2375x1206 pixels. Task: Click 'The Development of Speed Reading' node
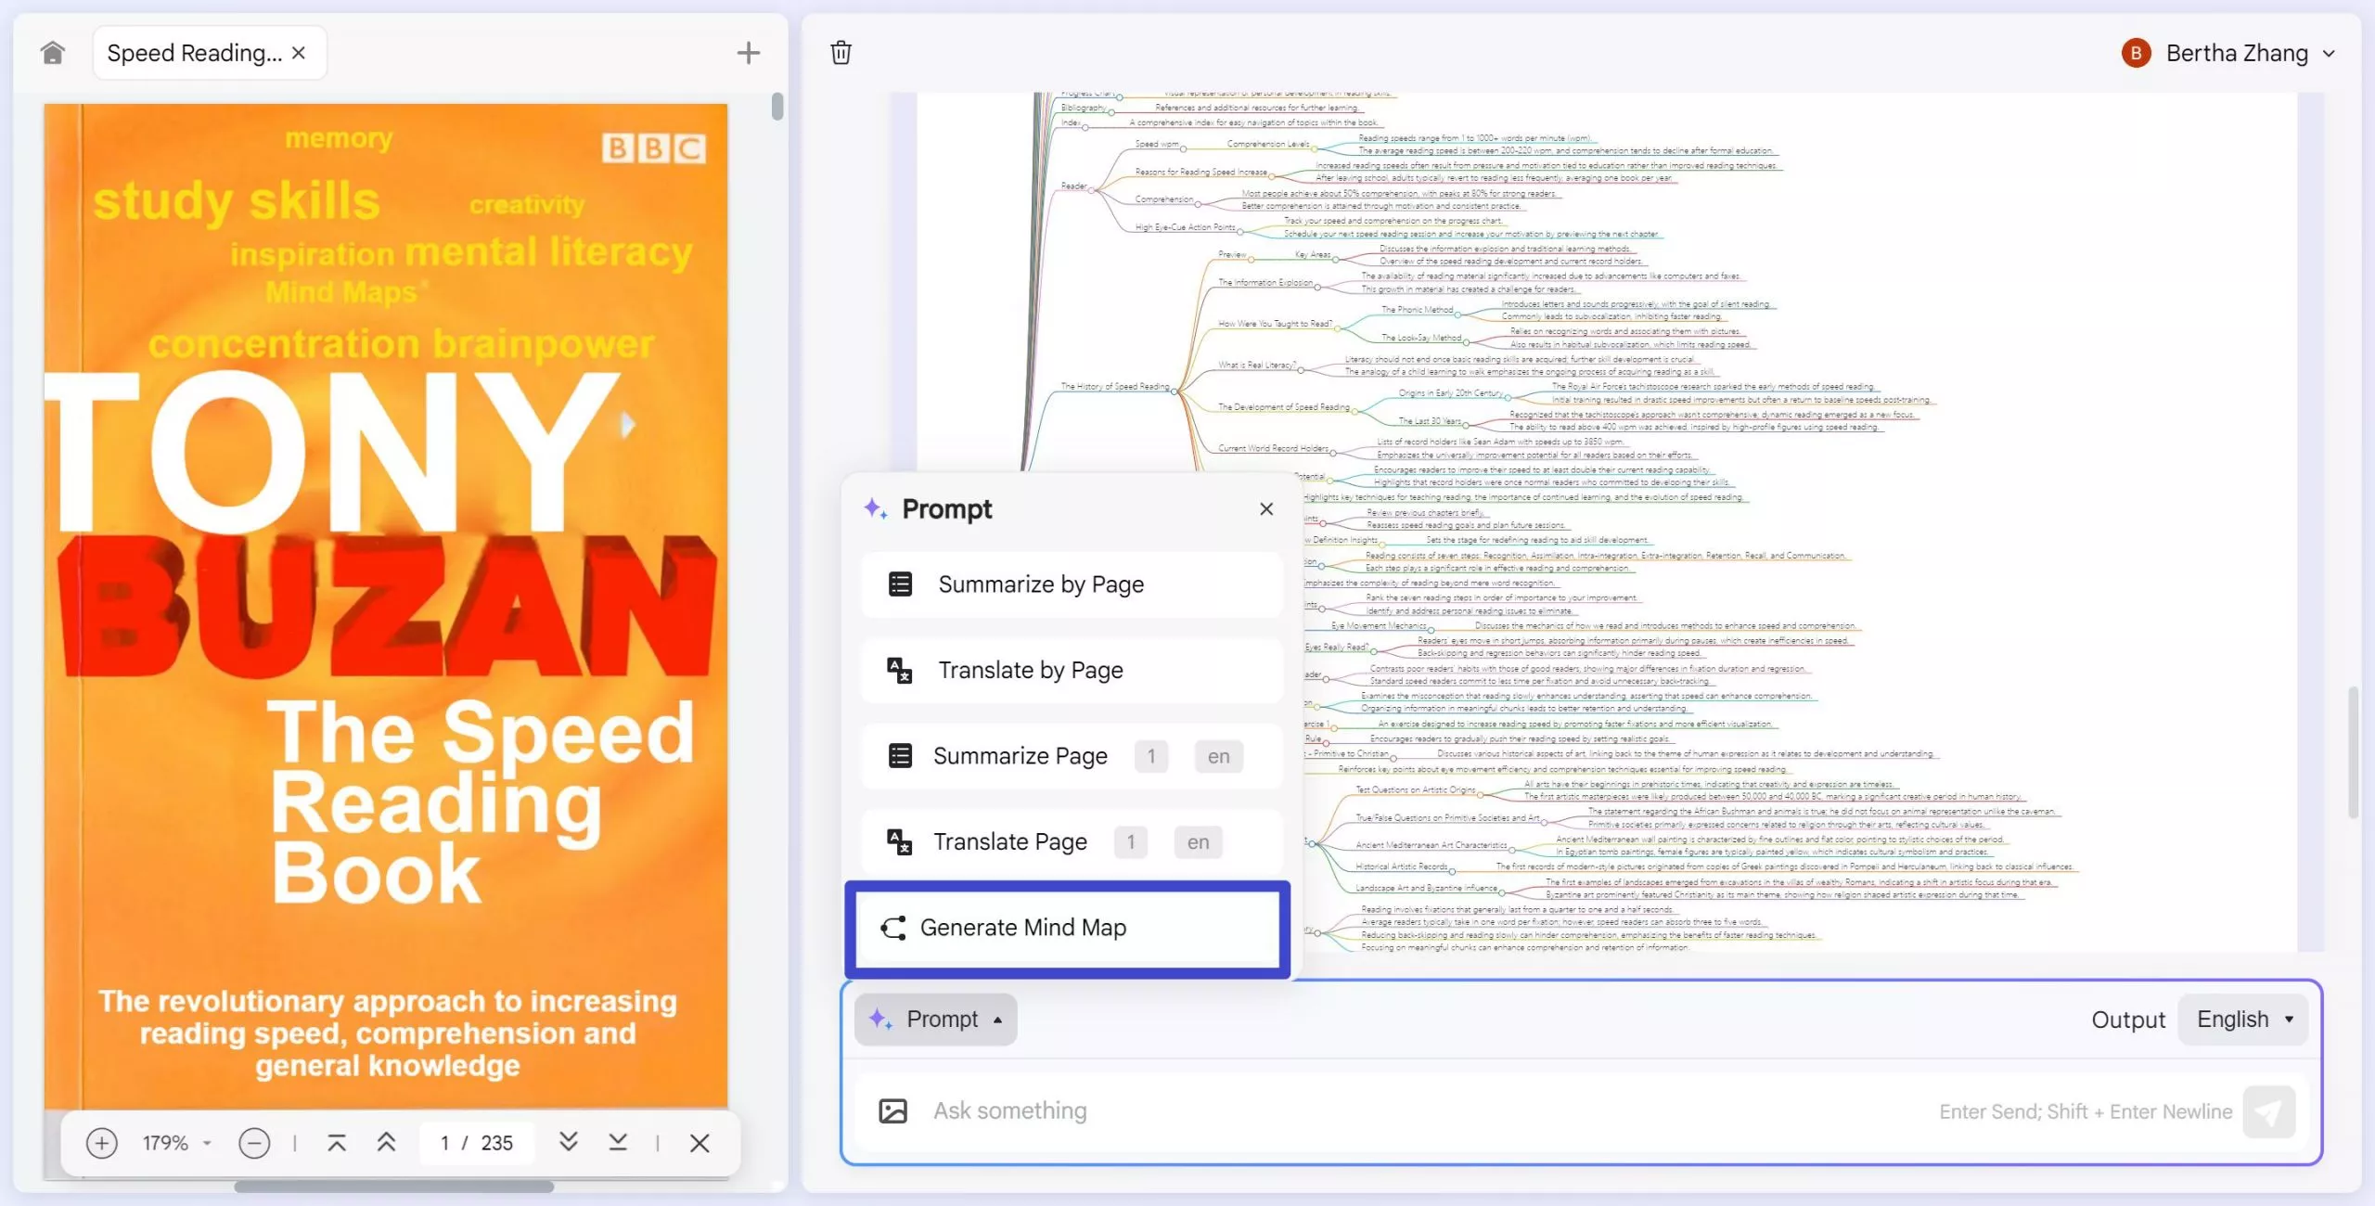(x=1284, y=407)
